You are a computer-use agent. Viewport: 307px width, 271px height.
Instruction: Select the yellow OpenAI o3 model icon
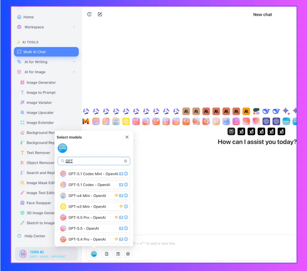point(126,121)
